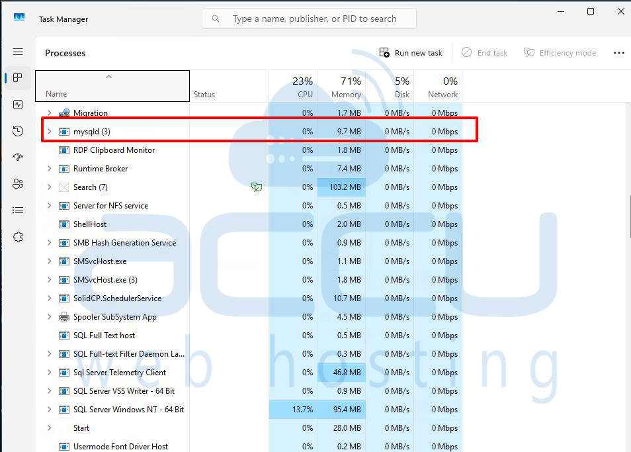Select the Processes sidebar icon

[x=18, y=77]
